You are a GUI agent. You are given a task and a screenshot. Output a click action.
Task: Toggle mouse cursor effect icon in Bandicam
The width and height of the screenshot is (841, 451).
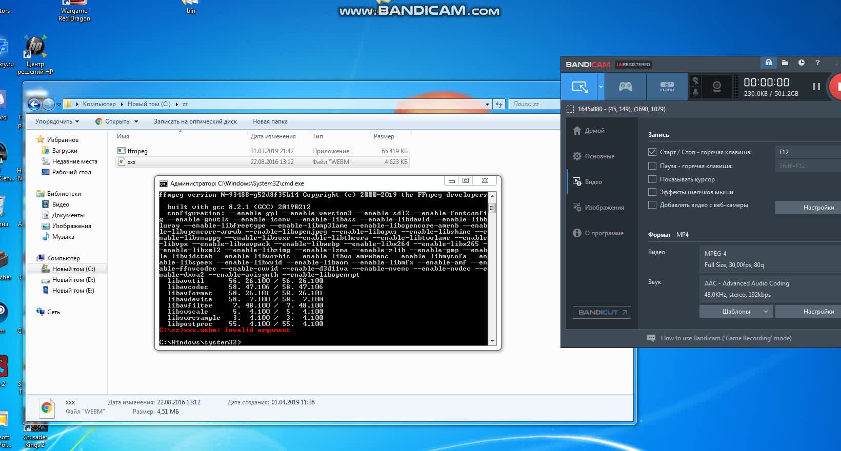[695, 80]
